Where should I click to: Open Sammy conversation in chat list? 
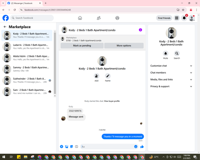pyautogui.click(x=27, y=69)
